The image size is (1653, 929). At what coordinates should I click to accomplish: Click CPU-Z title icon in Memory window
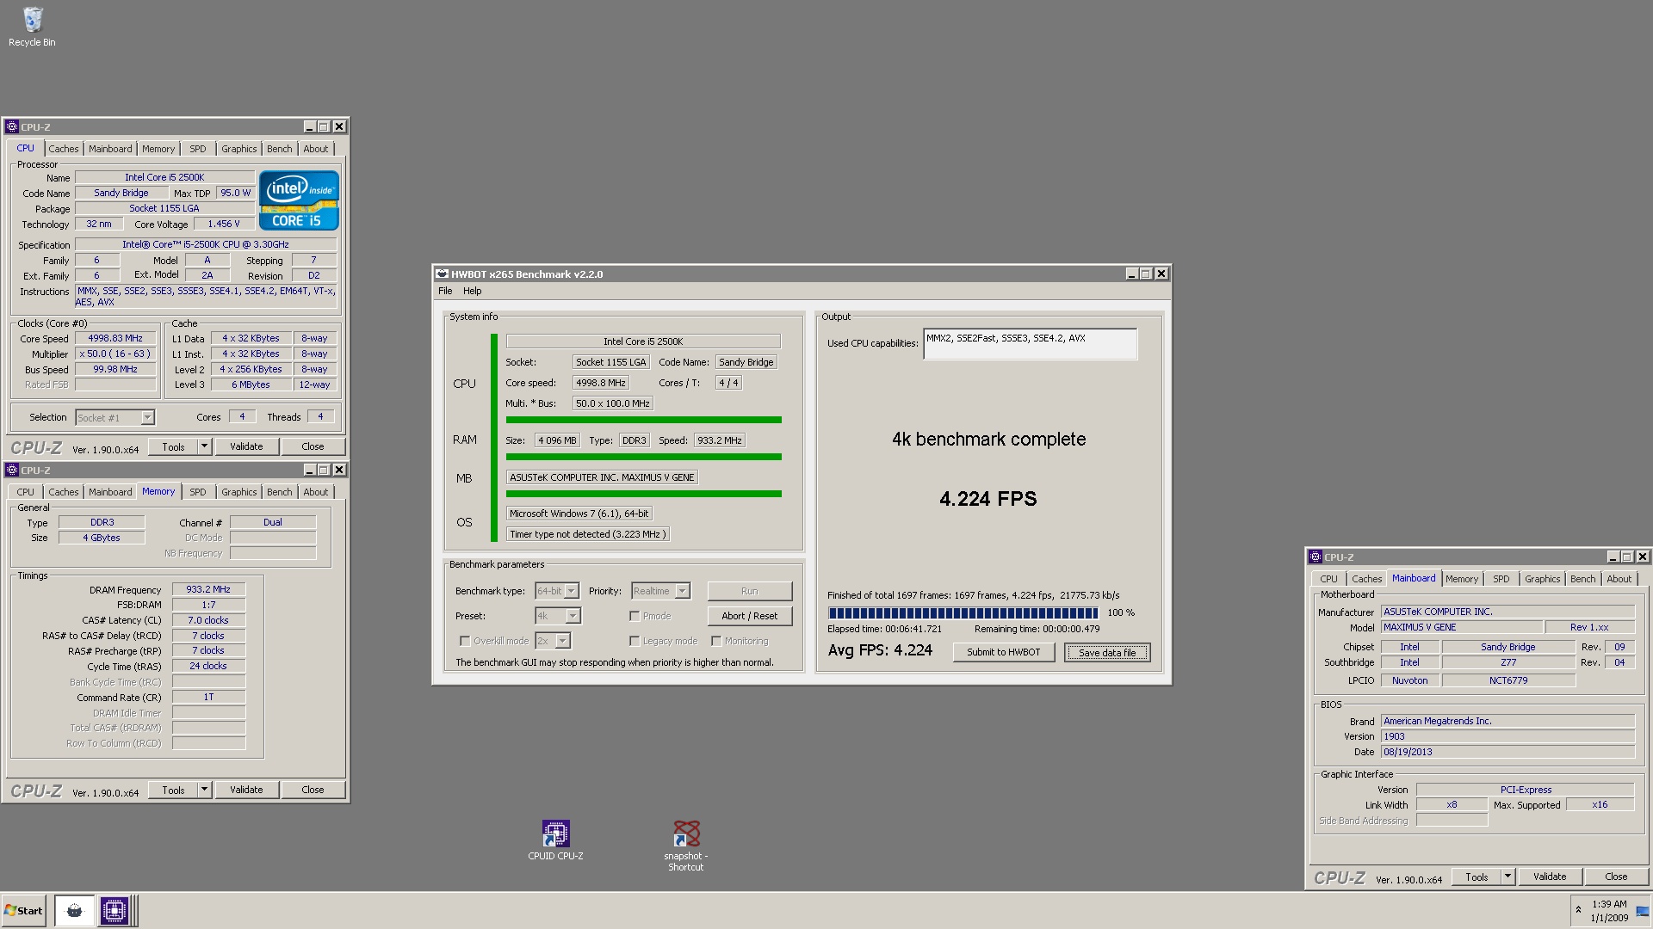[12, 470]
